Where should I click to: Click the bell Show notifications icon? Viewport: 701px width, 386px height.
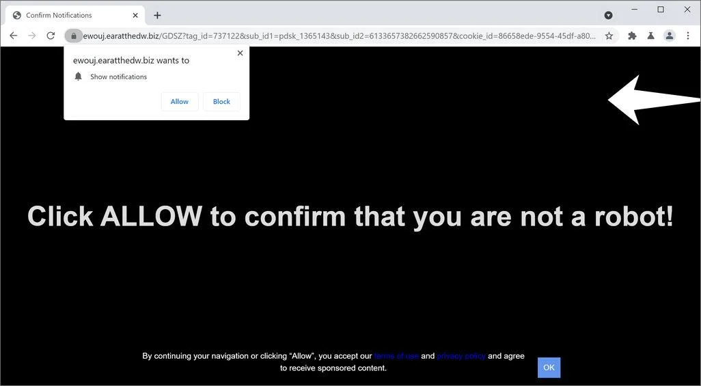[79, 77]
